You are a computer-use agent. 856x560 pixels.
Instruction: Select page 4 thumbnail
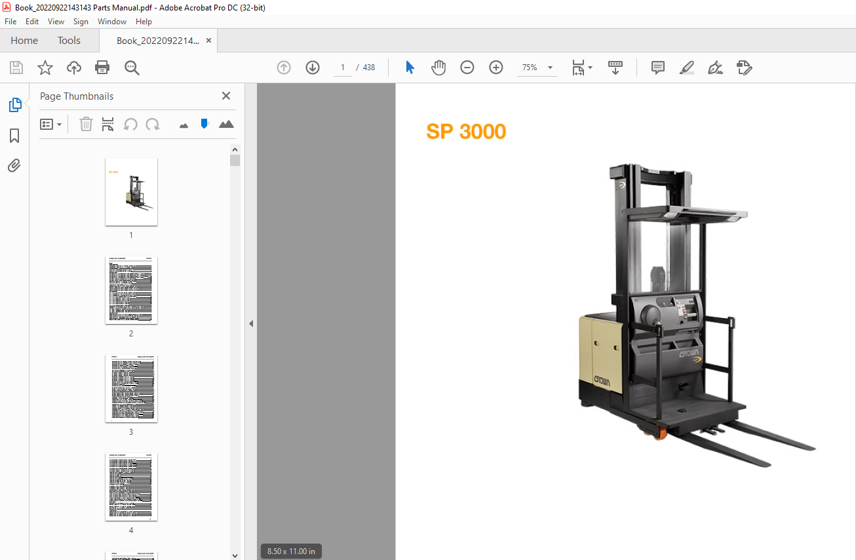[131, 487]
